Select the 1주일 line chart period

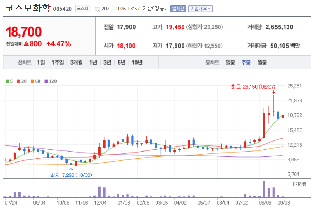tap(58, 63)
